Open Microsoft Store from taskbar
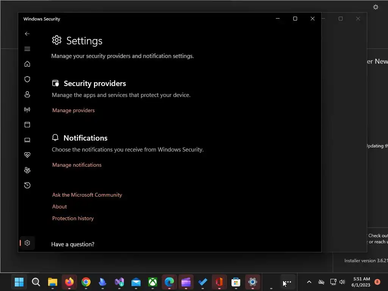This screenshot has width=388, height=291. point(236,282)
